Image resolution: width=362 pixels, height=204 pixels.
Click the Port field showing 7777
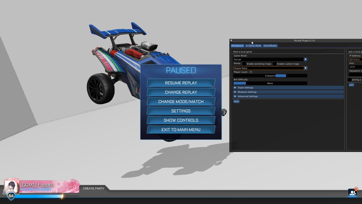tap(355, 67)
